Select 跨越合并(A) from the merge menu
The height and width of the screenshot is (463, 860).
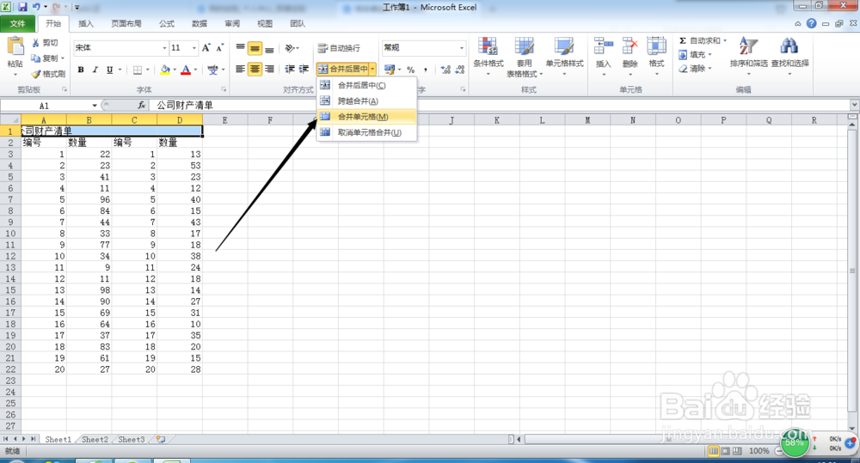(x=367, y=101)
